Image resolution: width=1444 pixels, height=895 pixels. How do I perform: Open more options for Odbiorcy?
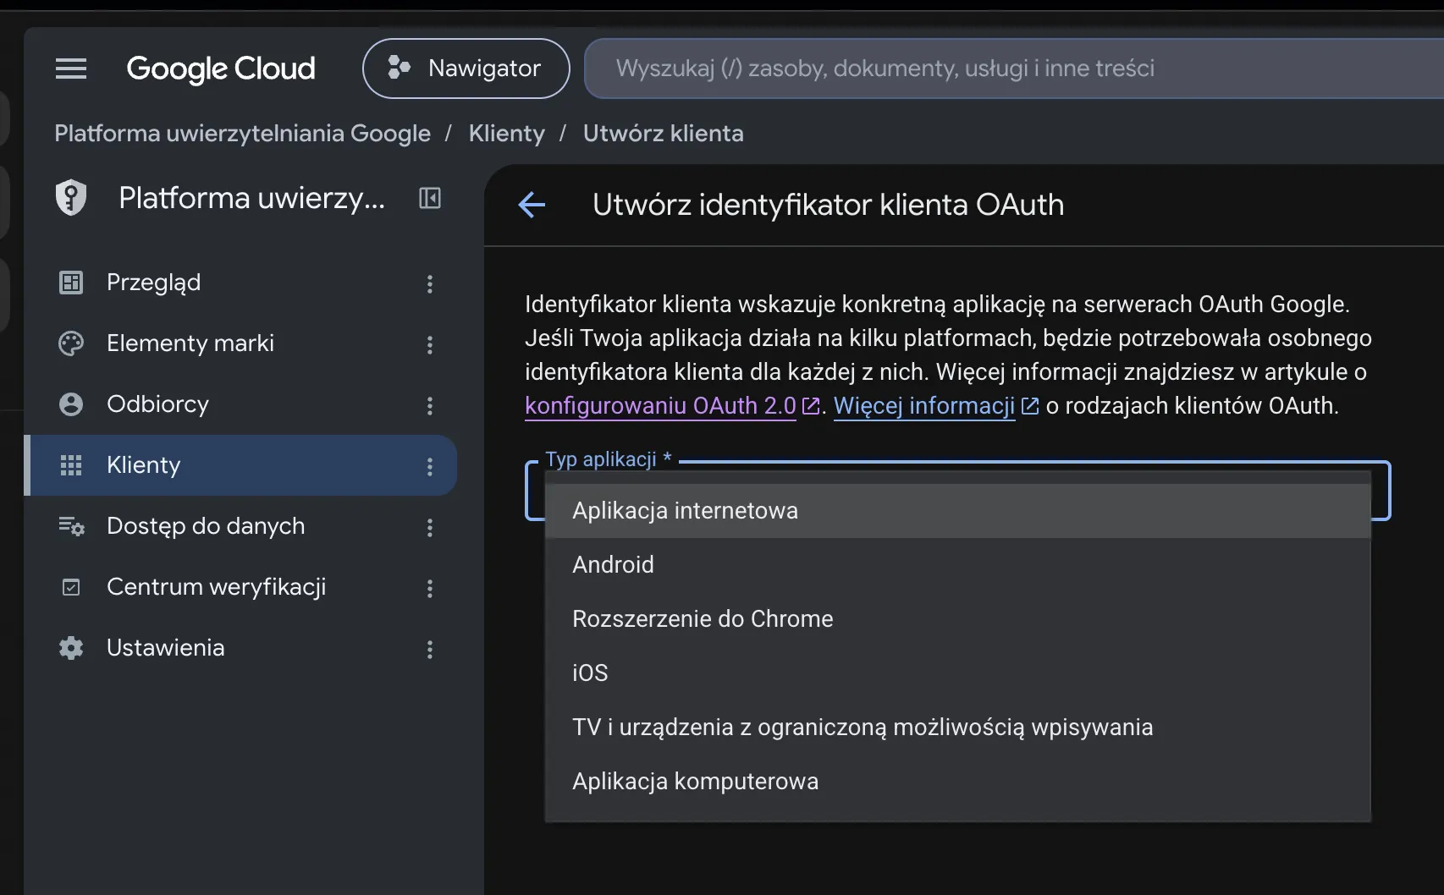(x=430, y=405)
